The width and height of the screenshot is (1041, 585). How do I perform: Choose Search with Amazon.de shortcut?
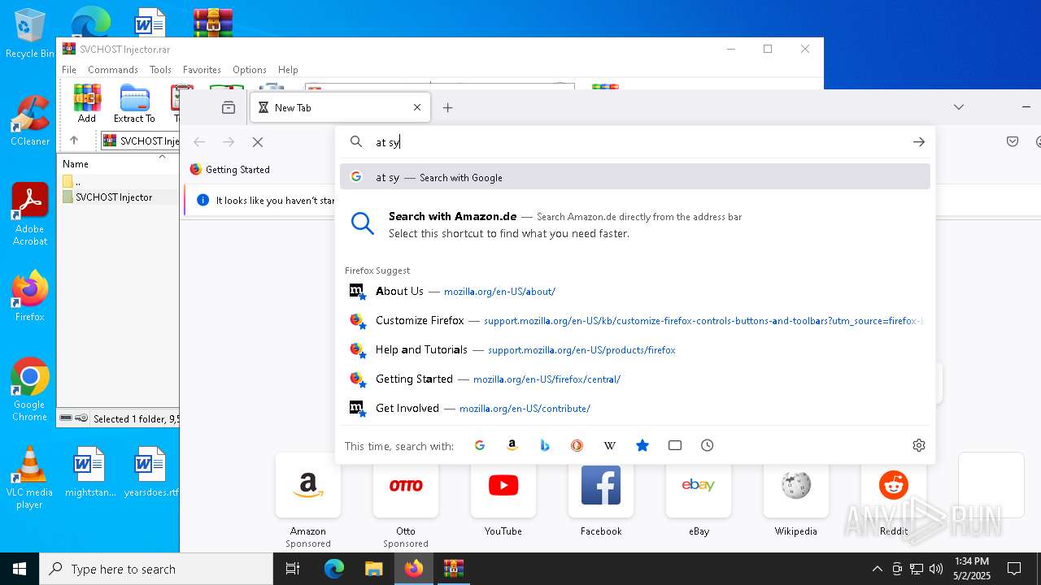635,225
